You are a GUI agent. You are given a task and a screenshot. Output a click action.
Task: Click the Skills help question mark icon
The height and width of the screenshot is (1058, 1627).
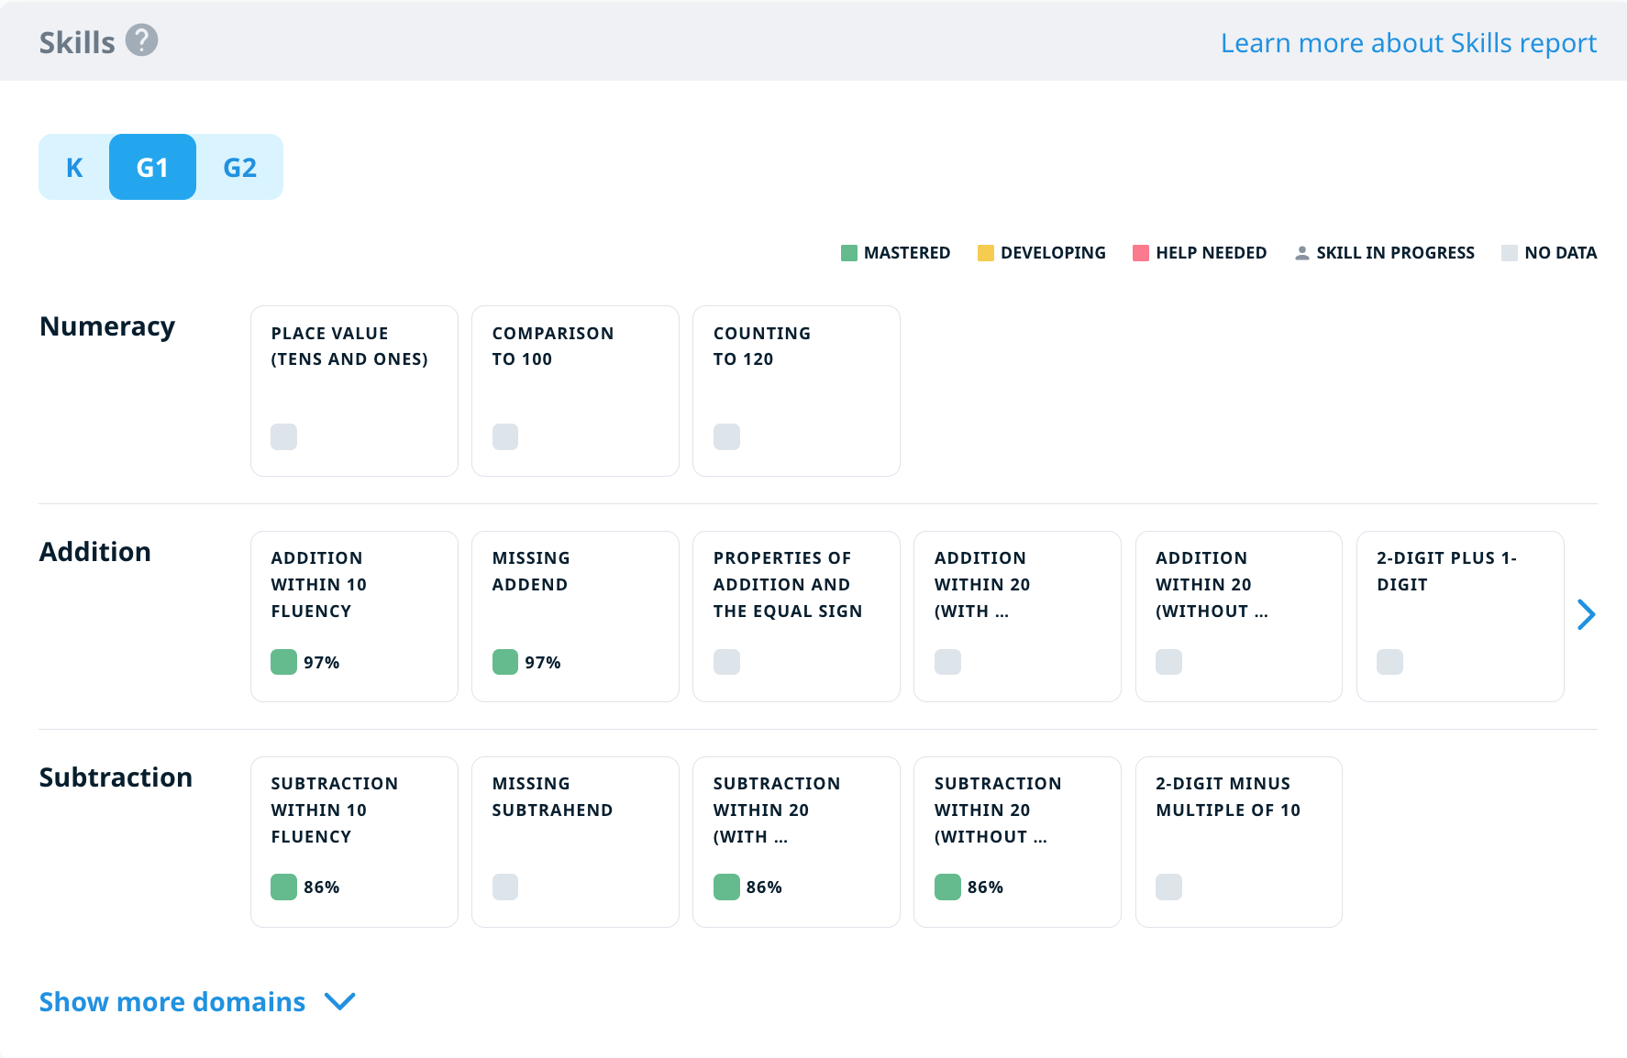coord(141,40)
